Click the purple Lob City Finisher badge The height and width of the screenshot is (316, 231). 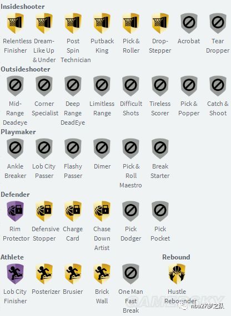pyautogui.click(x=16, y=274)
